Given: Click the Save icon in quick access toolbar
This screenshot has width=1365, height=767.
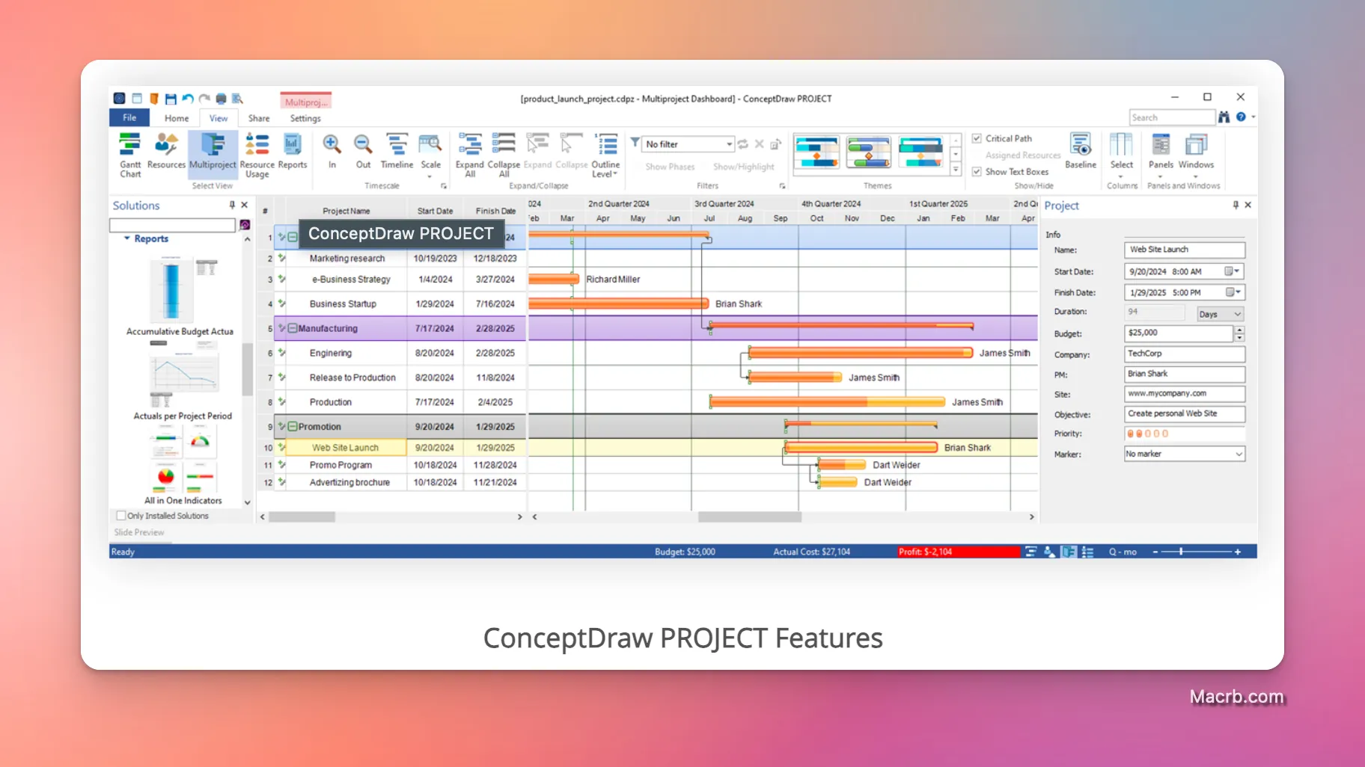Looking at the screenshot, I should [x=171, y=99].
